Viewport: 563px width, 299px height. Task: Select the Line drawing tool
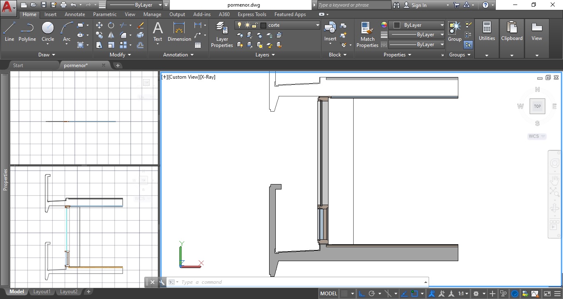point(9,31)
